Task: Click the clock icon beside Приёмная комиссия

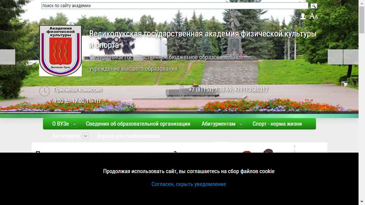Action: coord(44,91)
